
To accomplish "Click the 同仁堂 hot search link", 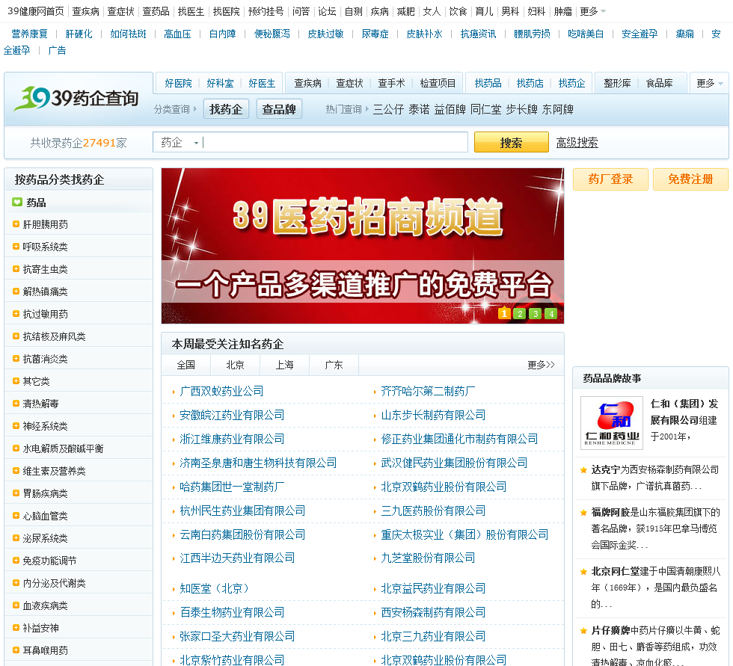I will coord(485,109).
